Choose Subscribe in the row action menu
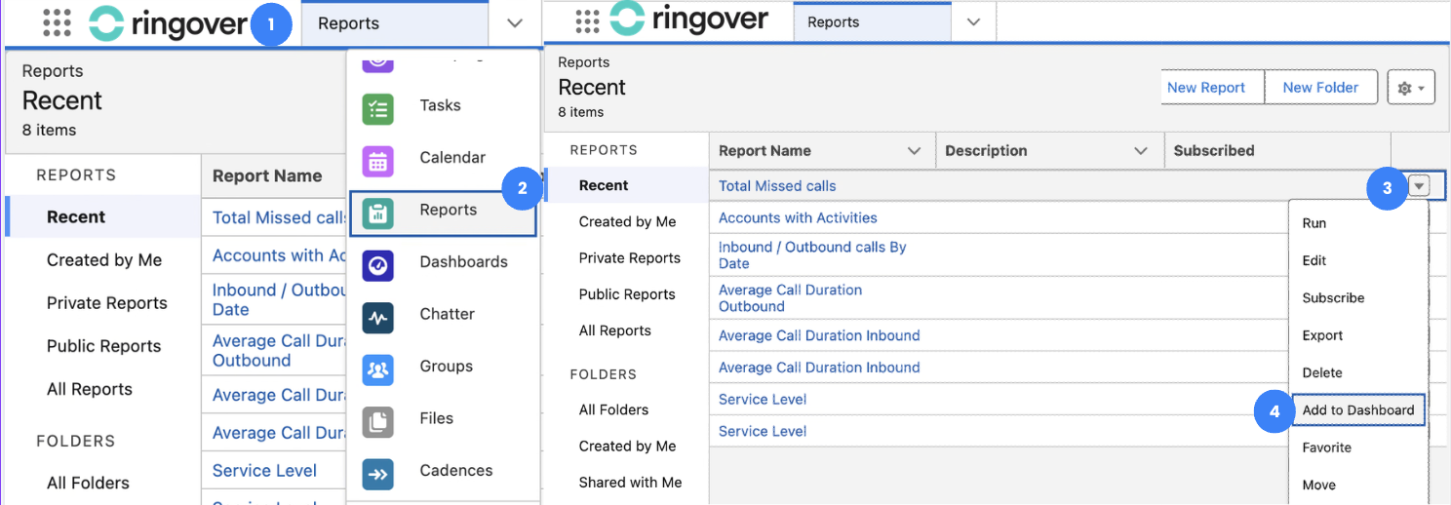Screen dimensions: 1451x505 pyautogui.click(x=1333, y=298)
